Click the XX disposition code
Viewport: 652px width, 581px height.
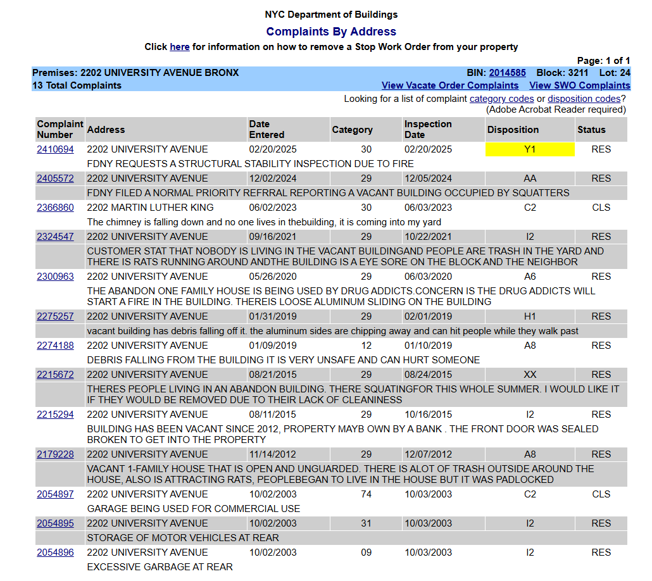click(x=530, y=375)
